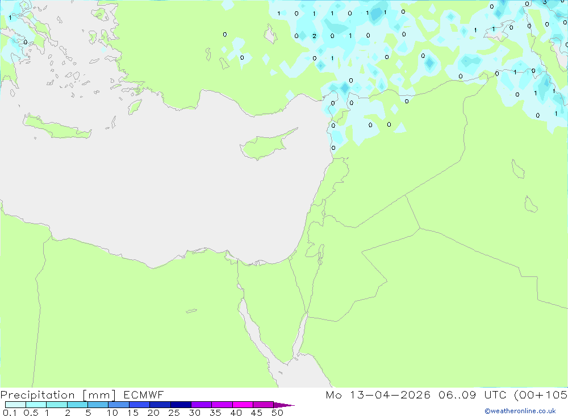Image resolution: width=568 pixels, height=416 pixels.
Task: Select the '50' legend scale label
Action: point(278,413)
